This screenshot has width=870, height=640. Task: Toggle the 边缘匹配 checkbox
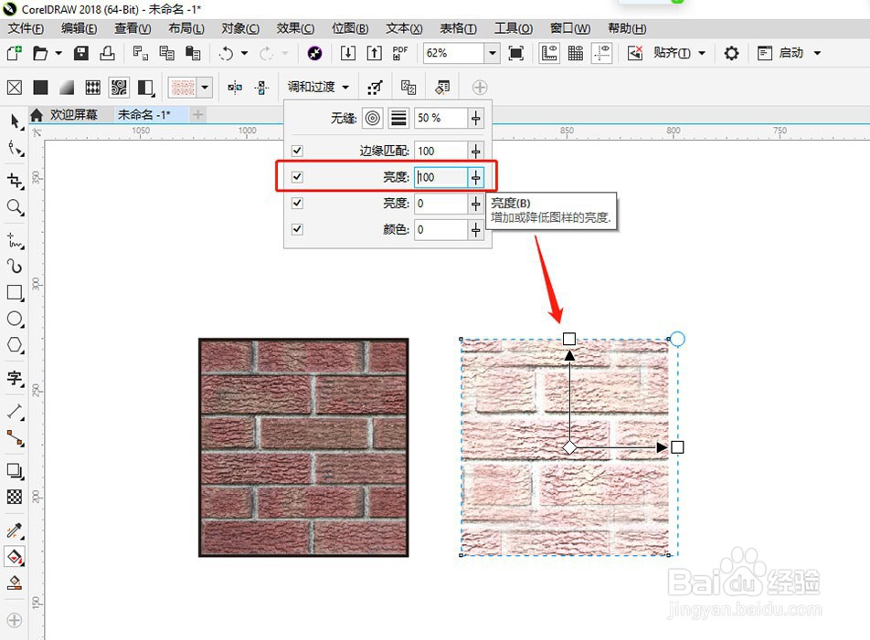297,151
